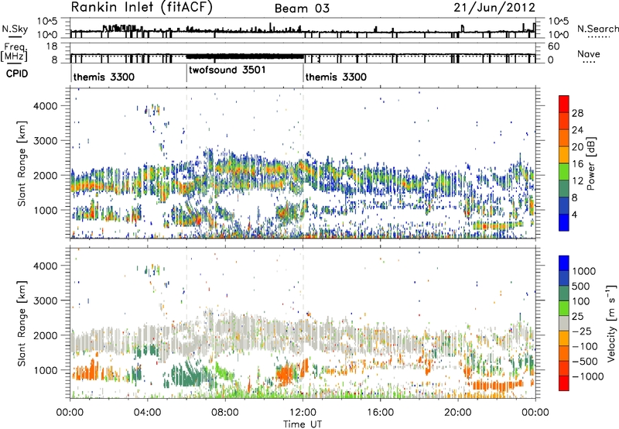Click the blue bottom swatch of the Power colorbar
The image size is (619, 429).
(x=564, y=222)
